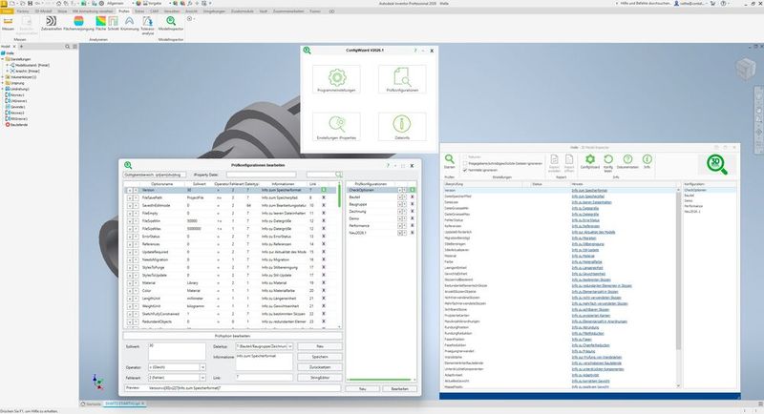764x414 pixels.
Task: Select the Fläche analysis icon
Action: [101, 24]
